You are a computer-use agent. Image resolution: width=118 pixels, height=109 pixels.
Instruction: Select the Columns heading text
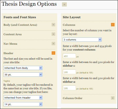(69, 25)
